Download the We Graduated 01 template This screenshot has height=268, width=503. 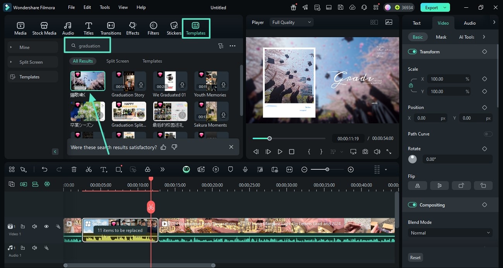(182, 85)
